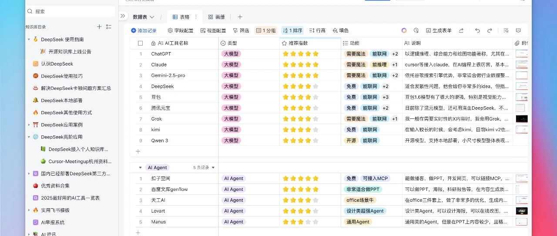Select the 百度文库genflow name cell
Image resolution: width=557 pixels, height=236 pixels.
pyautogui.click(x=183, y=189)
